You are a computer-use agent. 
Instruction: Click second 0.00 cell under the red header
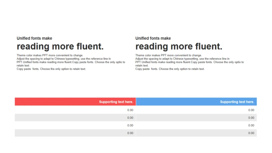tap(75, 118)
